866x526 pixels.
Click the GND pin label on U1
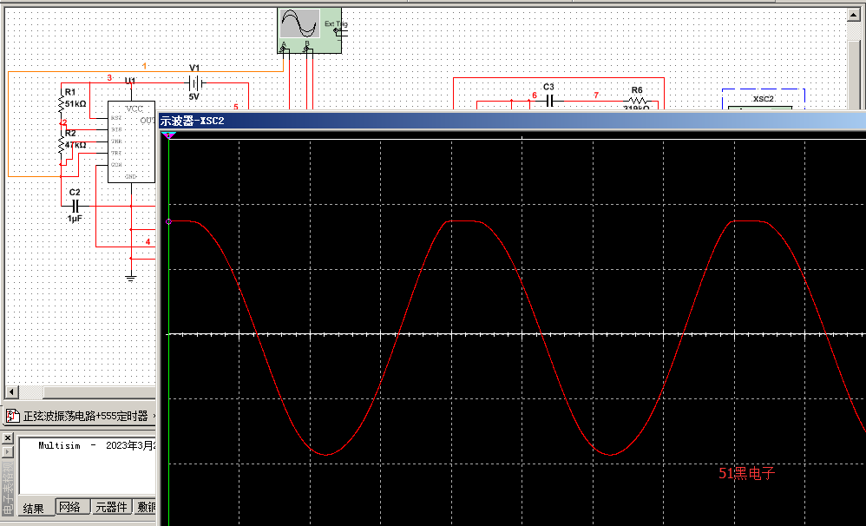point(130,177)
